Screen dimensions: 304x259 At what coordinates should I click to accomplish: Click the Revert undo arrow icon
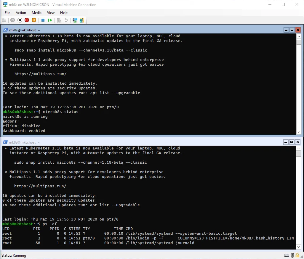(x=66, y=20)
